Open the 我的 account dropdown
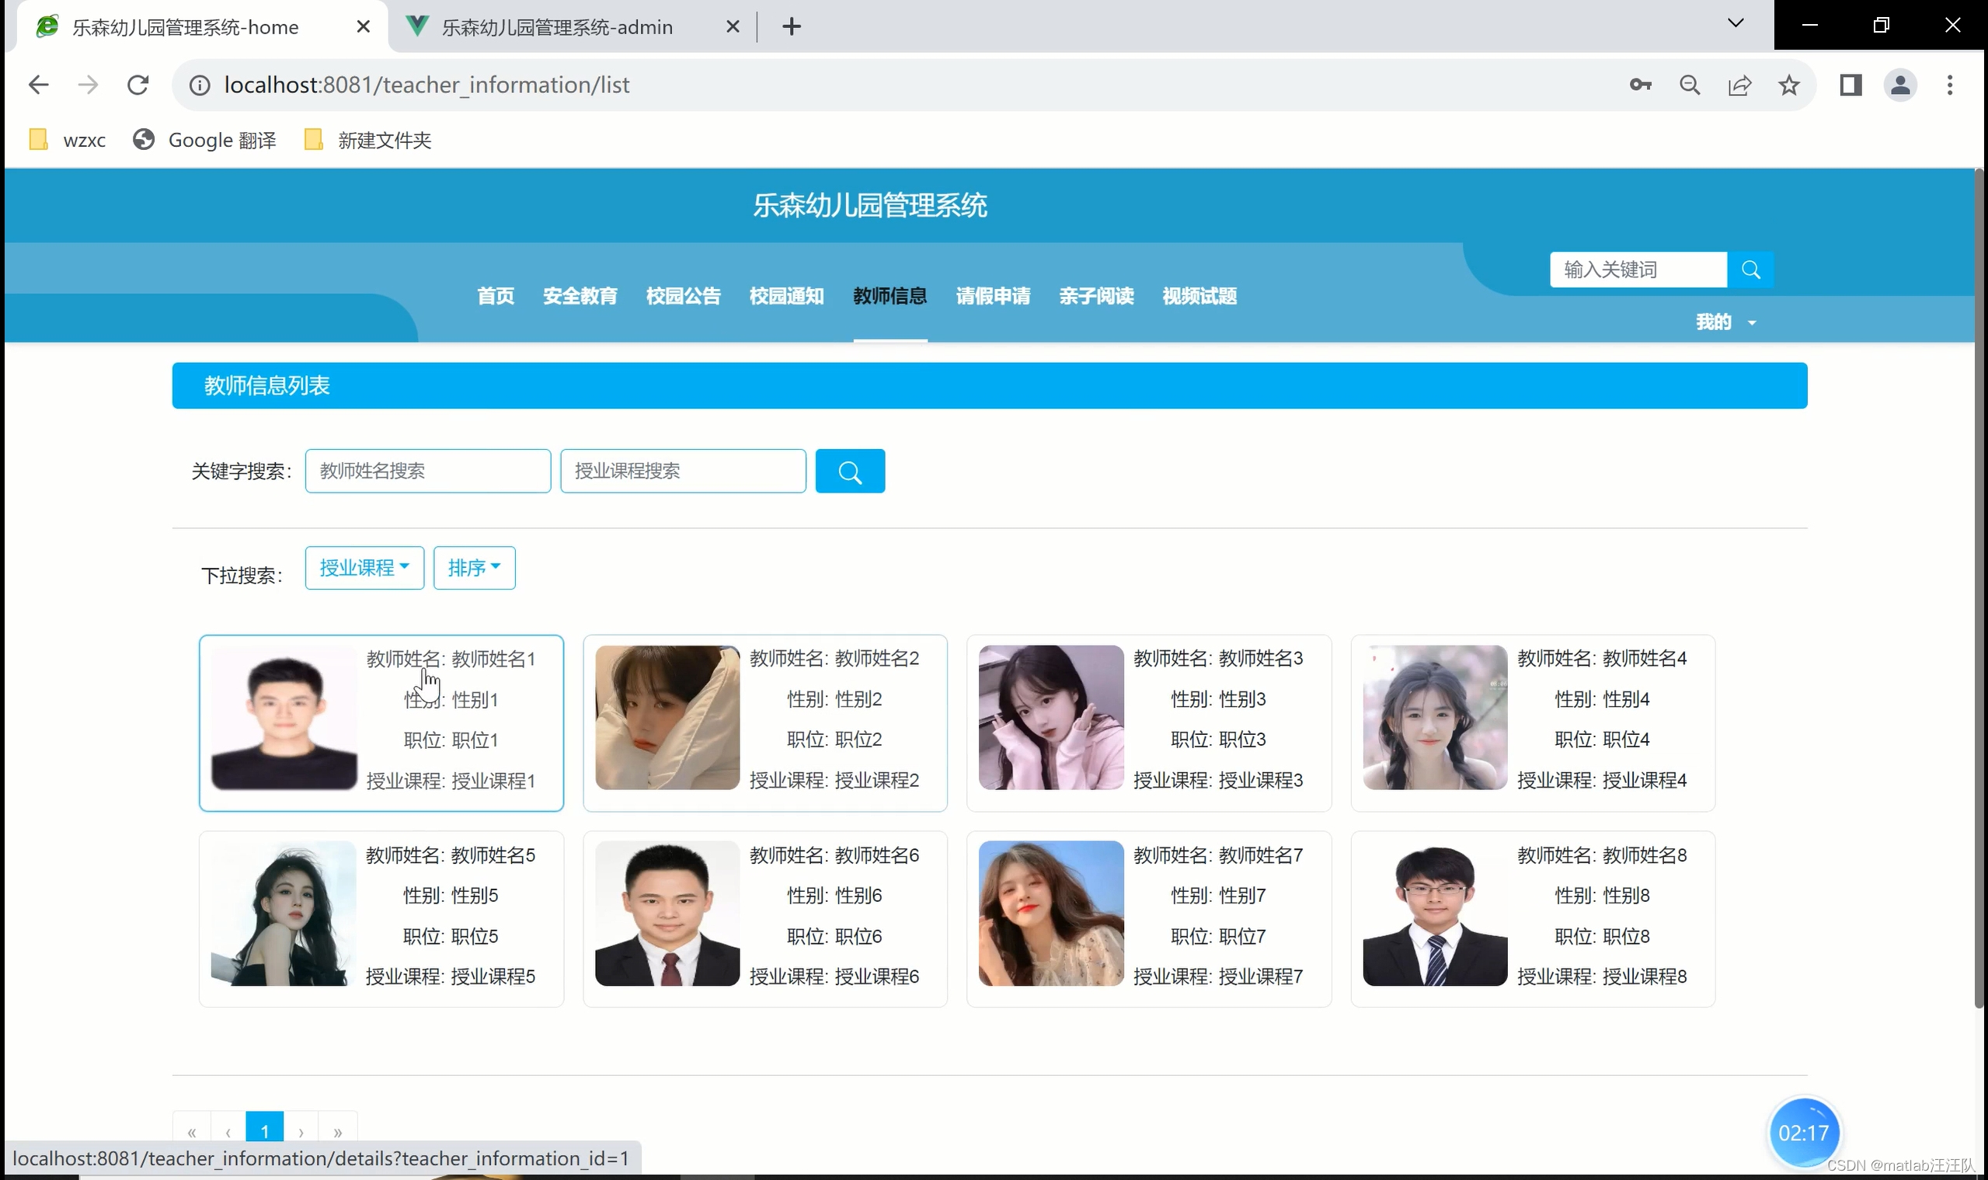 point(1725,322)
